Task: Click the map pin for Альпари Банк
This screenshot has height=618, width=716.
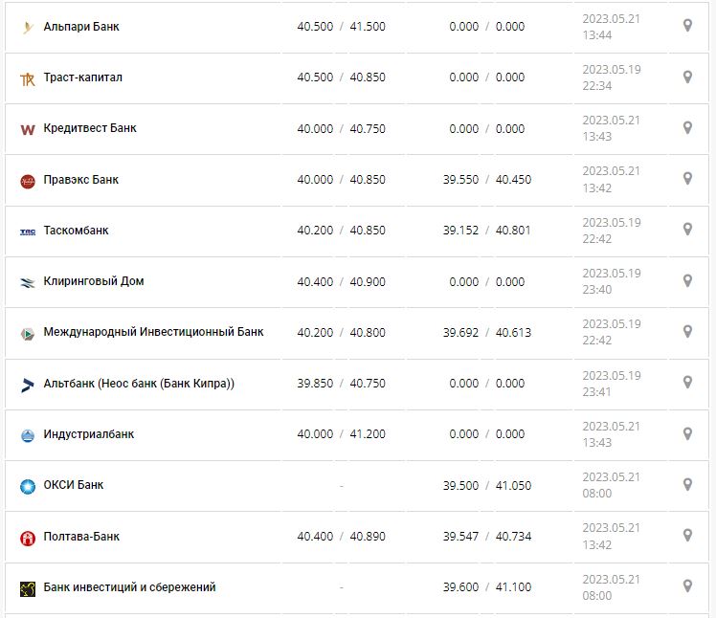Action: 686,26
